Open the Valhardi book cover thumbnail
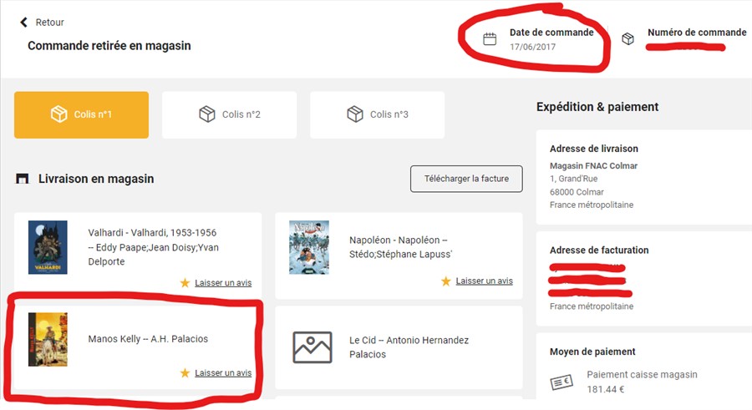Image resolution: width=752 pixels, height=410 pixels. click(48, 247)
